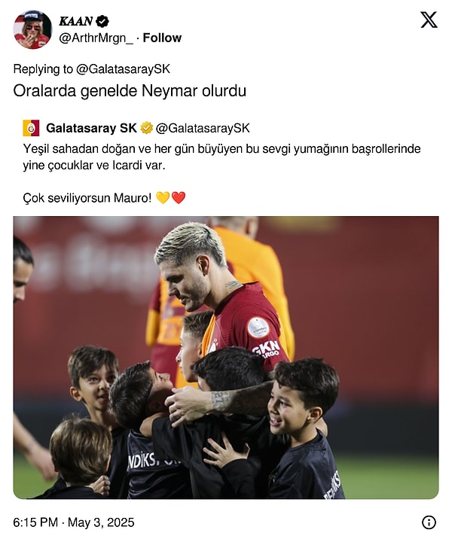Open the X logo icon

(429, 20)
